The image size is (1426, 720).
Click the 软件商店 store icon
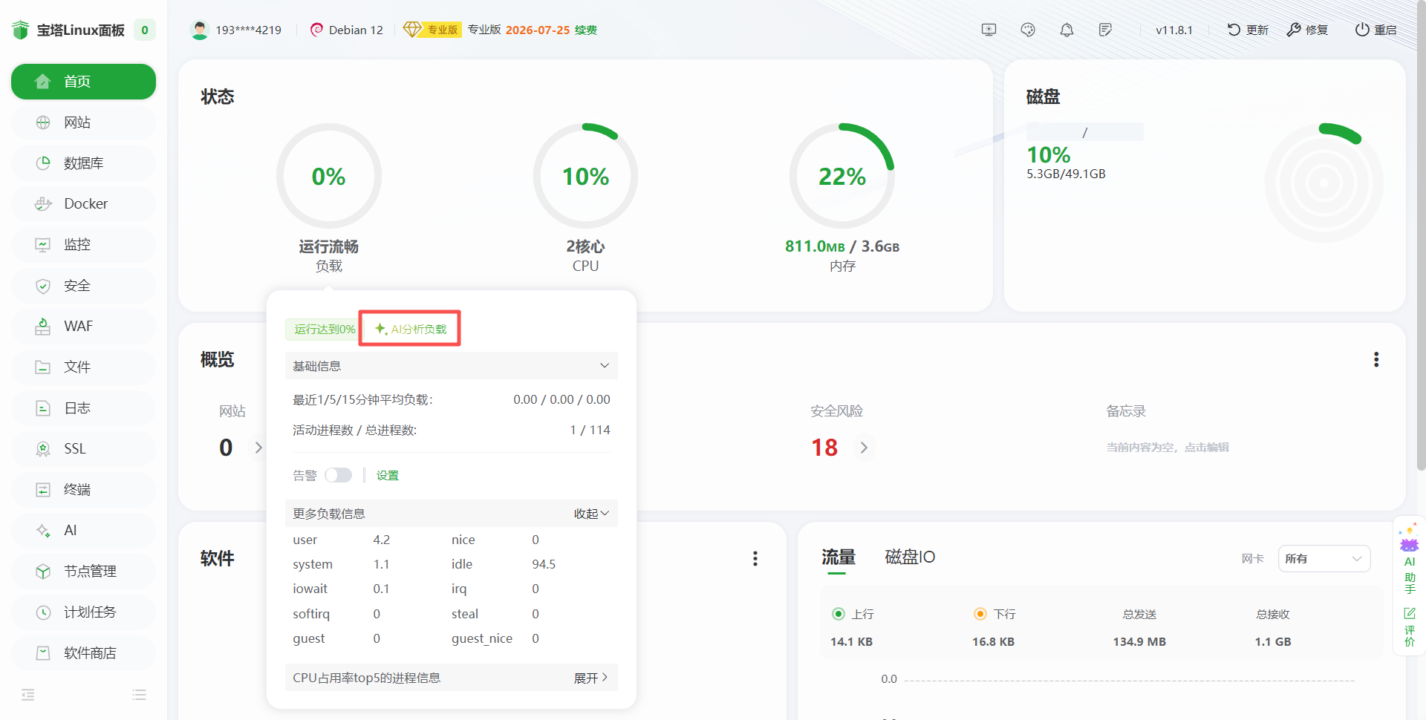(x=43, y=653)
